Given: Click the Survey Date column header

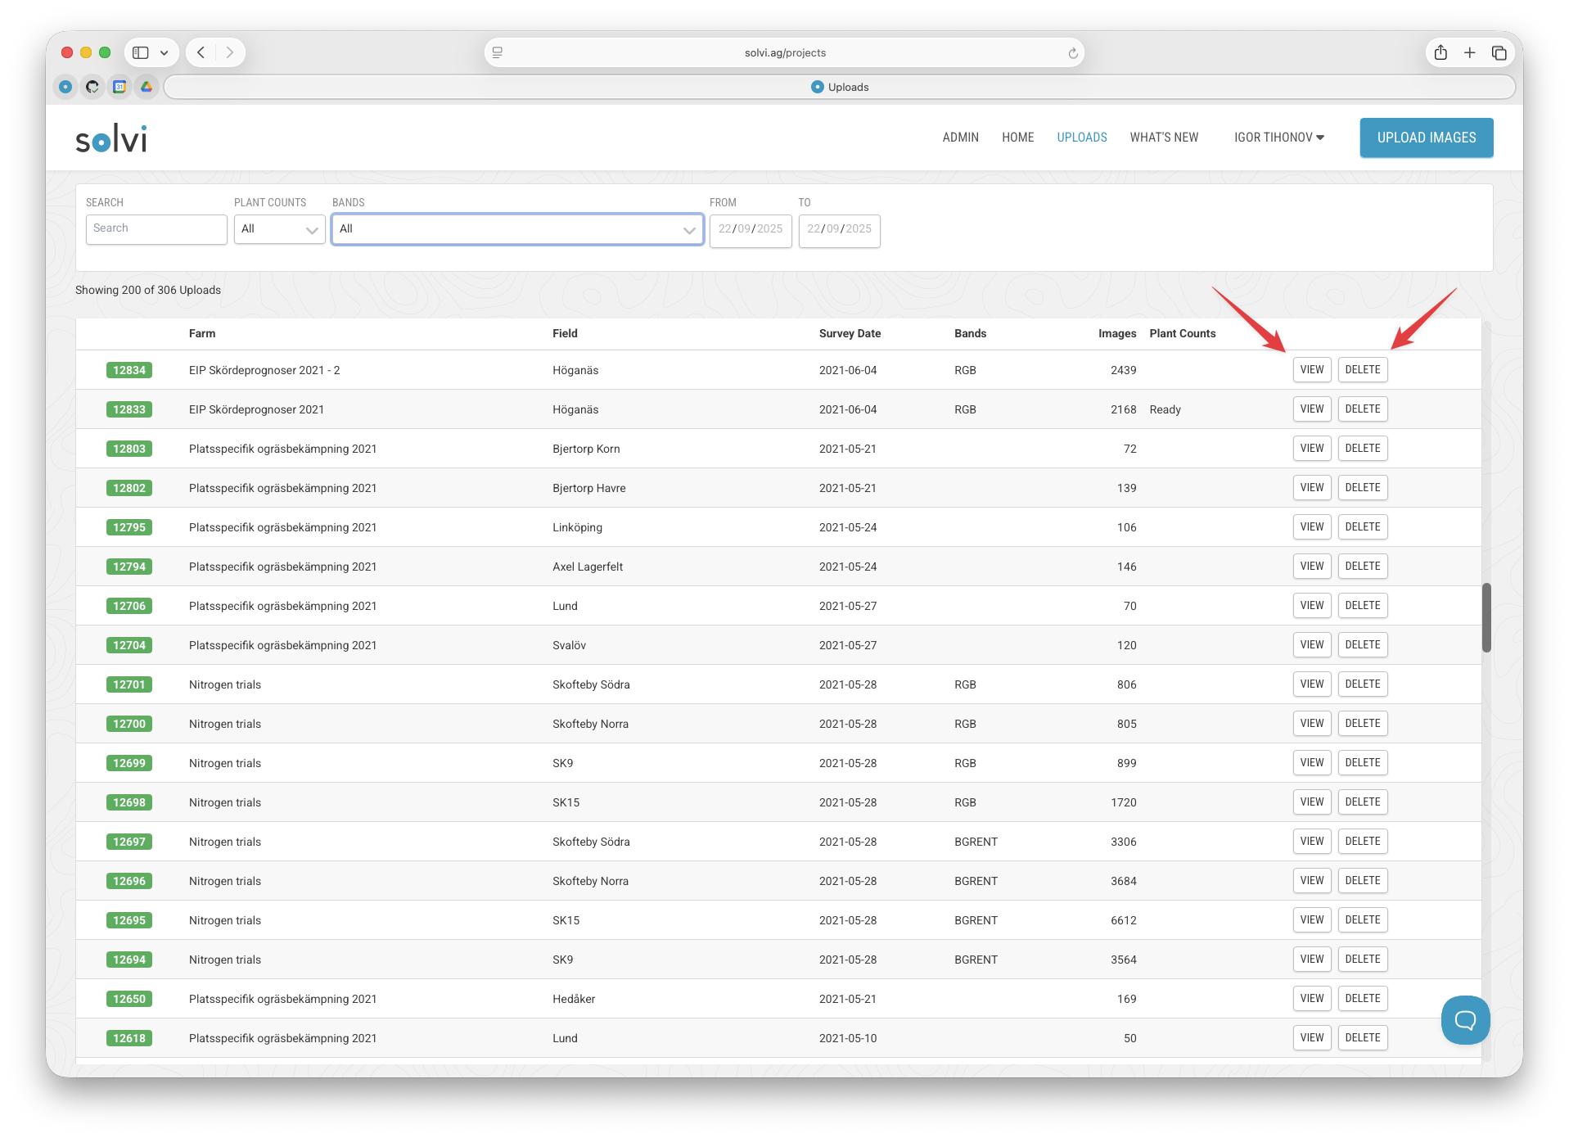Looking at the screenshot, I should (x=850, y=333).
